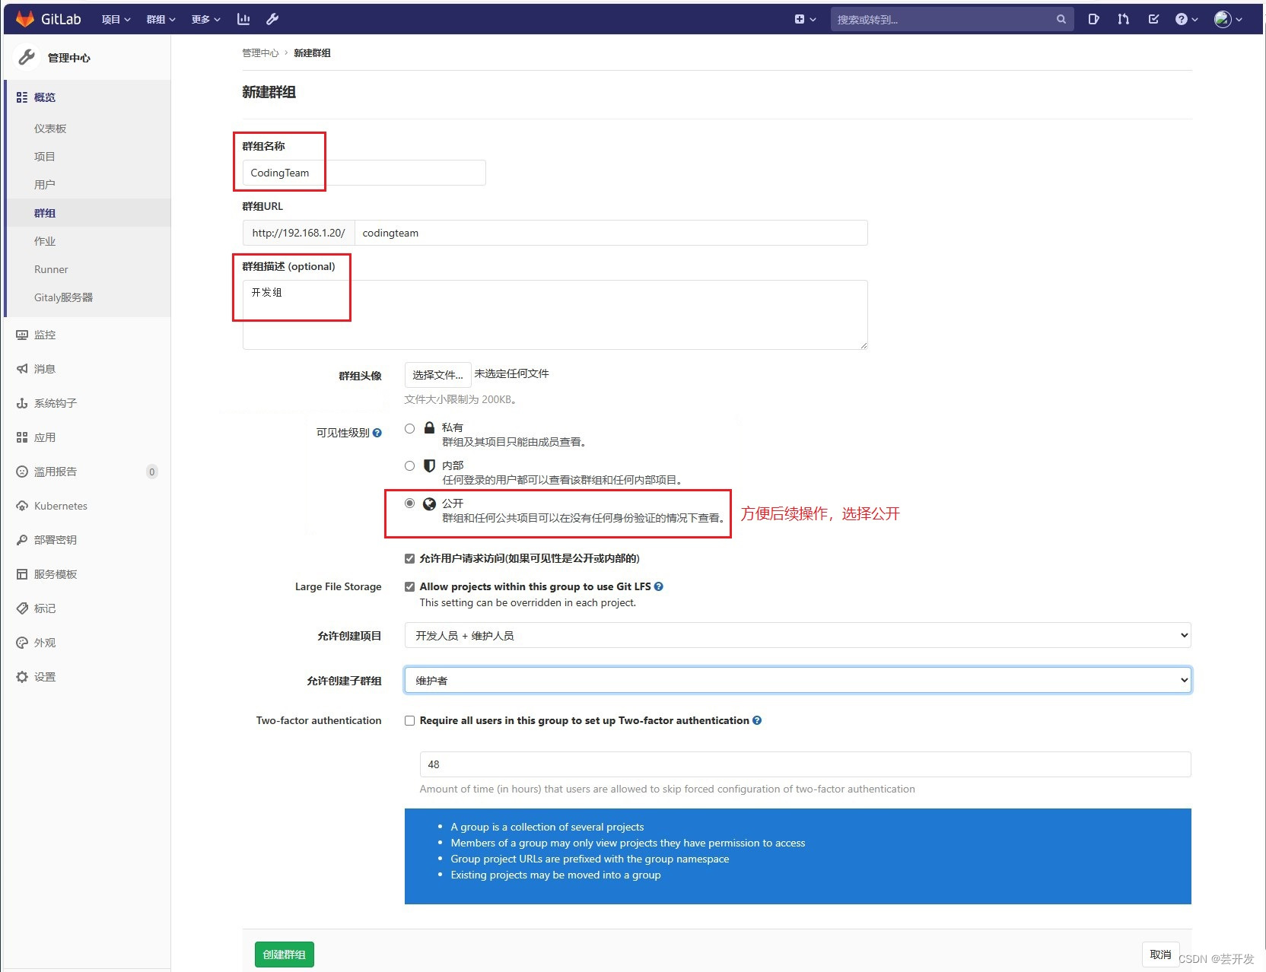
Task: Open Gitaly服务器 in the sidebar
Action: 64,297
